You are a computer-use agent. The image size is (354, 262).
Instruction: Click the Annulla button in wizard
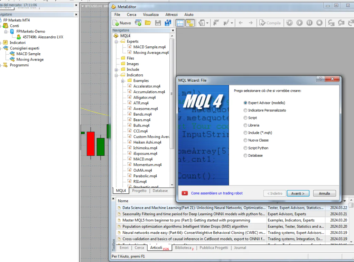click(x=324, y=193)
